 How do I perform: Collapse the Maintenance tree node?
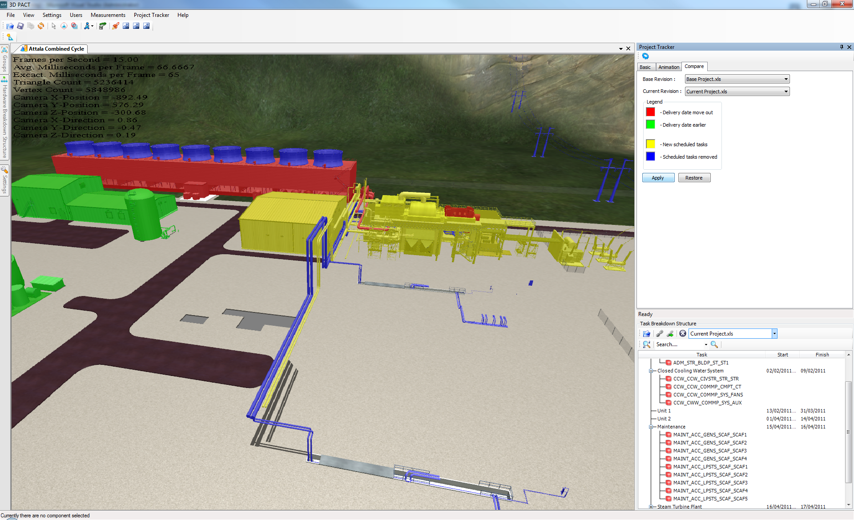pos(651,427)
